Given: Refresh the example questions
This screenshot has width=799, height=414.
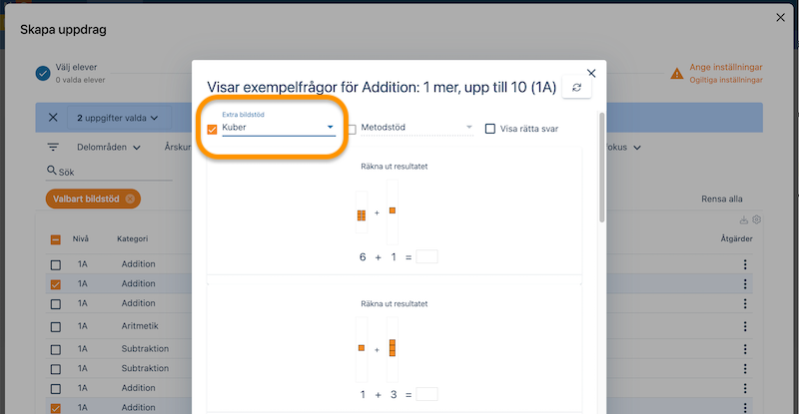Looking at the screenshot, I should (x=576, y=89).
